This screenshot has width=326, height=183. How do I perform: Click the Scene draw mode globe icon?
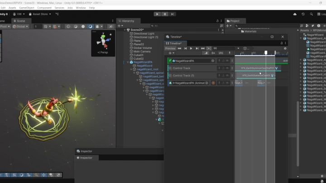click(68, 27)
